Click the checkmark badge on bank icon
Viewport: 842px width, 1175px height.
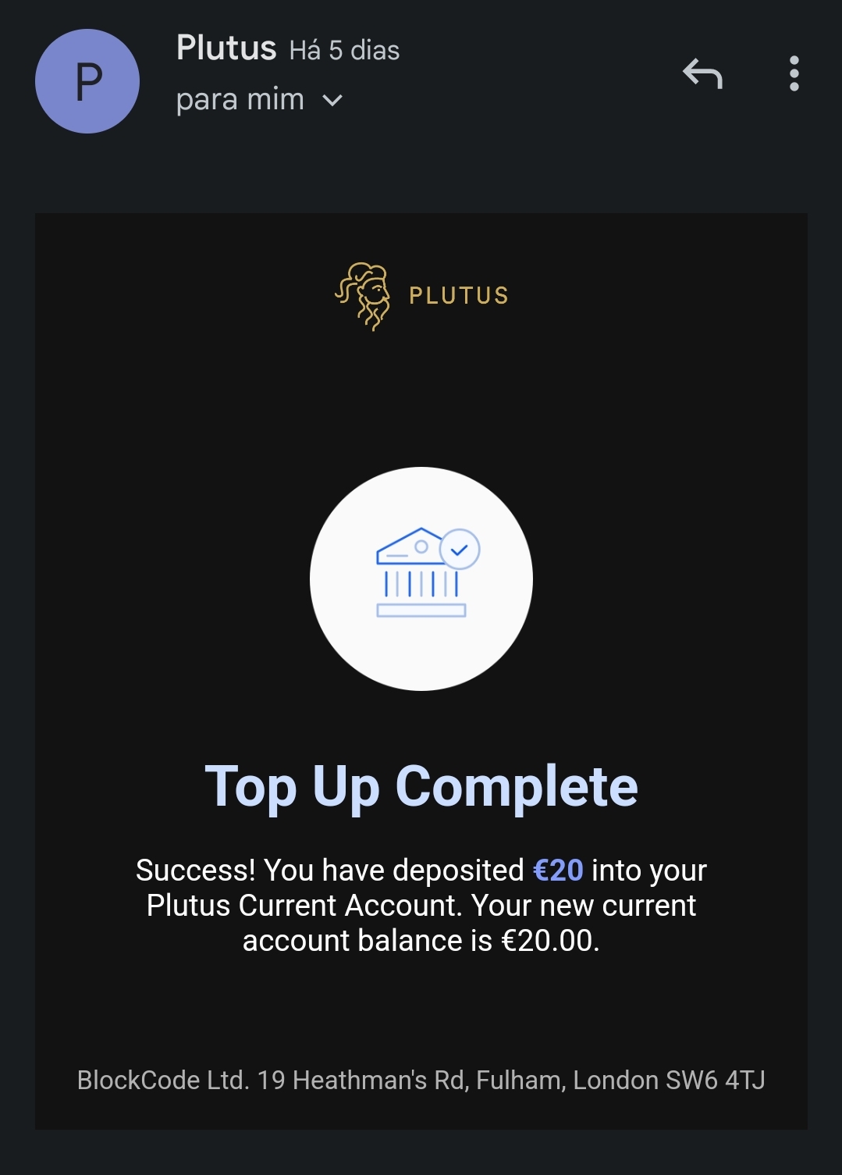[460, 549]
